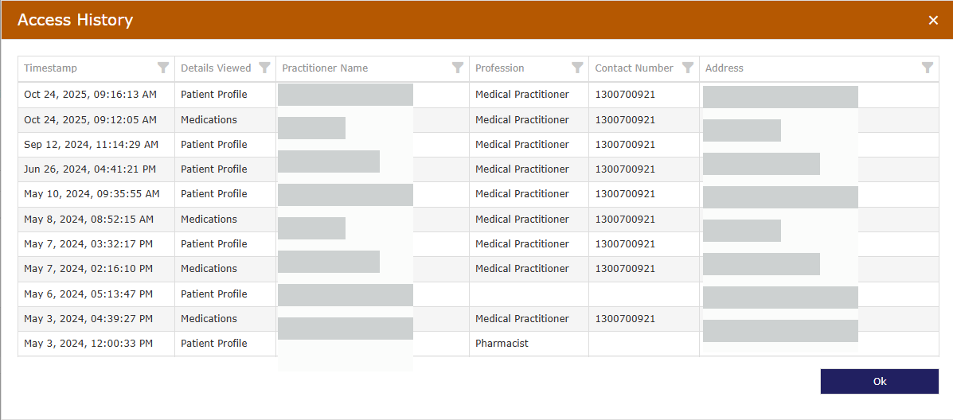Select the May 6, 2024, 05:13:47 PM row
Image resolution: width=953 pixels, height=420 pixels.
coord(88,294)
